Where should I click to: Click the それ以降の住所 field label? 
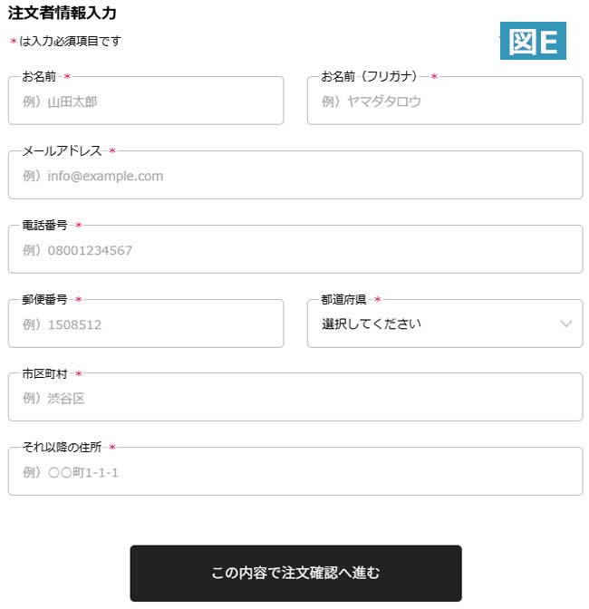pos(62,447)
